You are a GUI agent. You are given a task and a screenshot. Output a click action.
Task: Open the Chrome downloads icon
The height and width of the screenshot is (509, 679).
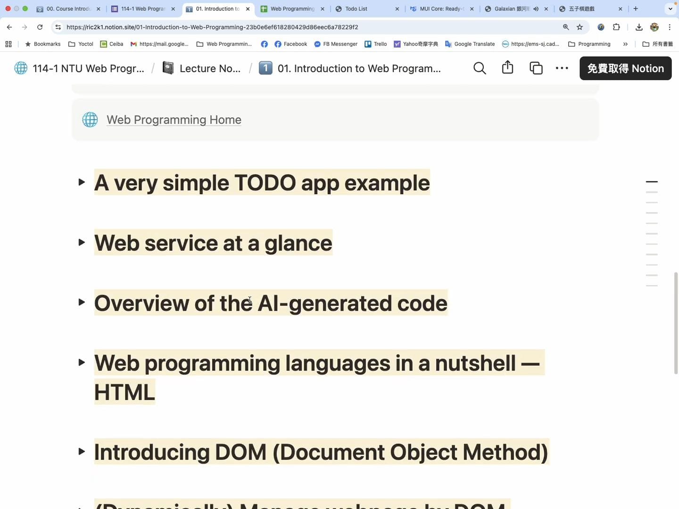pyautogui.click(x=639, y=27)
